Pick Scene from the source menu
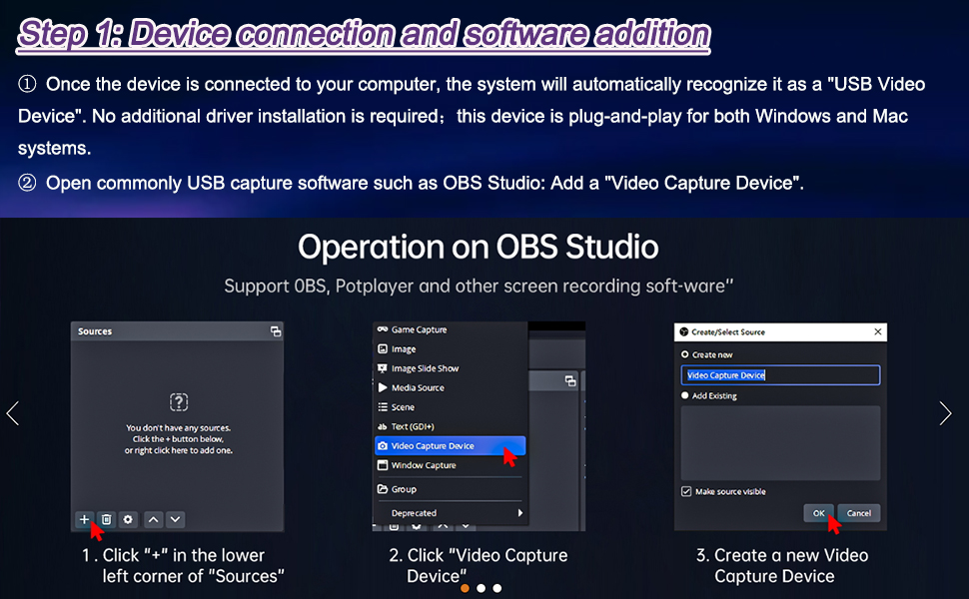The image size is (969, 599). point(450,407)
